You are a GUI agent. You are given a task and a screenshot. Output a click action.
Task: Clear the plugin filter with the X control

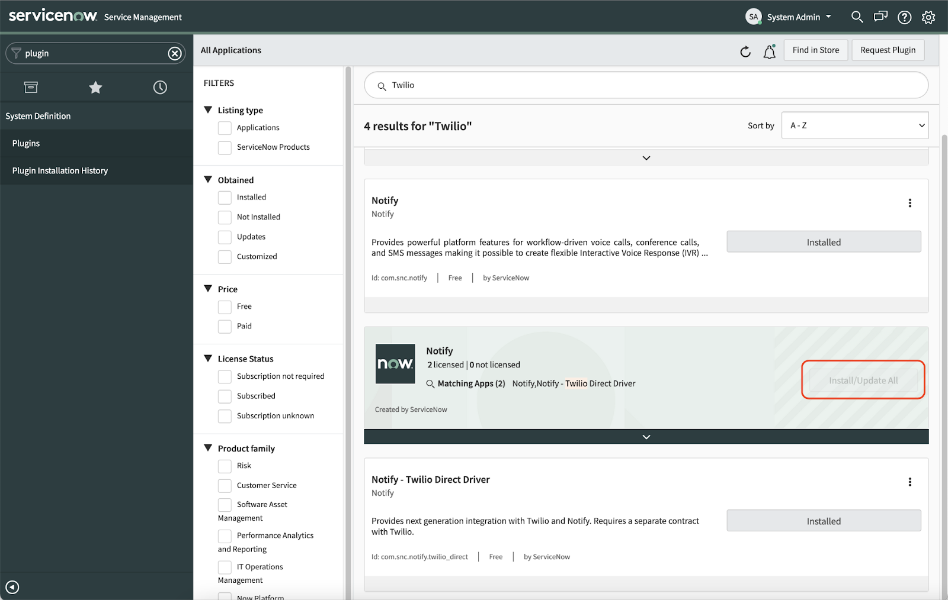pyautogui.click(x=174, y=53)
